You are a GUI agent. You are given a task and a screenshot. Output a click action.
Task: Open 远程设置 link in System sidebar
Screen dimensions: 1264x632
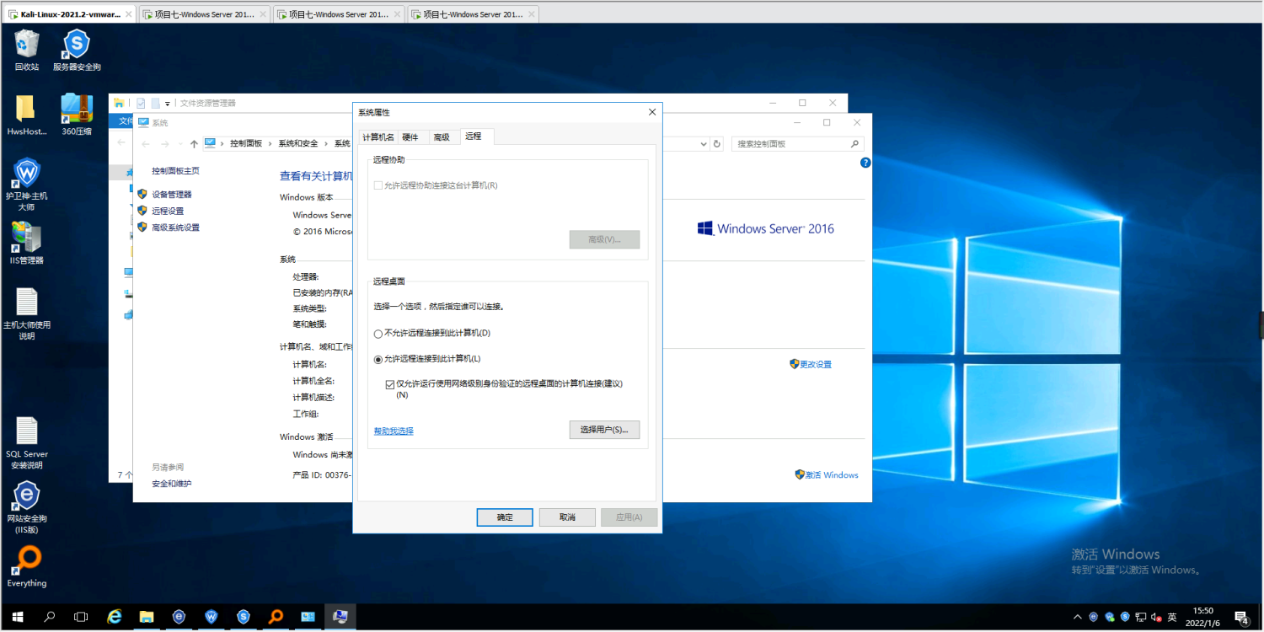(x=167, y=212)
